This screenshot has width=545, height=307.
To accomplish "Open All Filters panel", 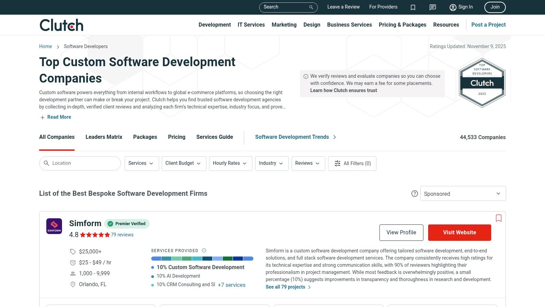I will click(x=352, y=163).
